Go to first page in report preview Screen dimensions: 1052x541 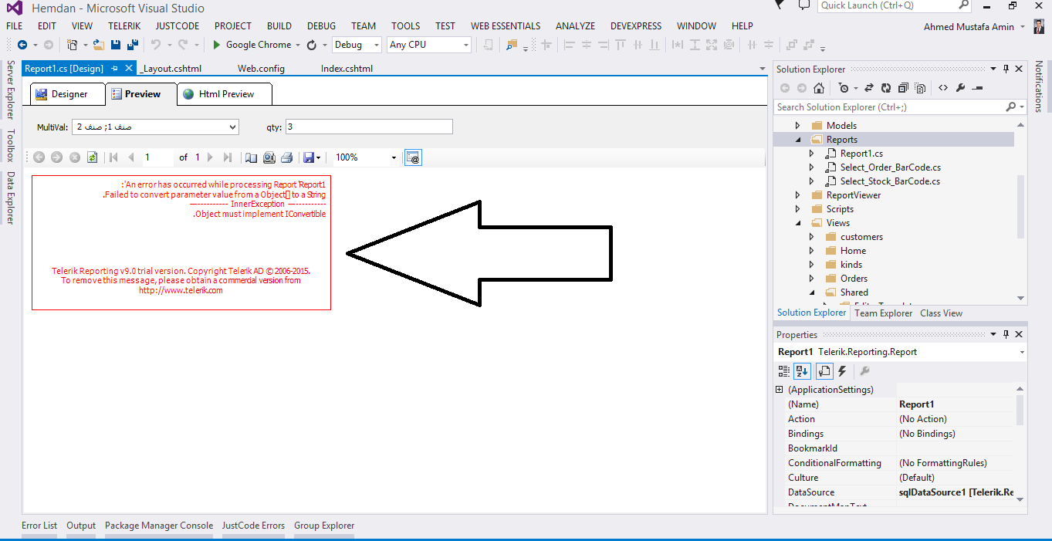click(x=113, y=157)
